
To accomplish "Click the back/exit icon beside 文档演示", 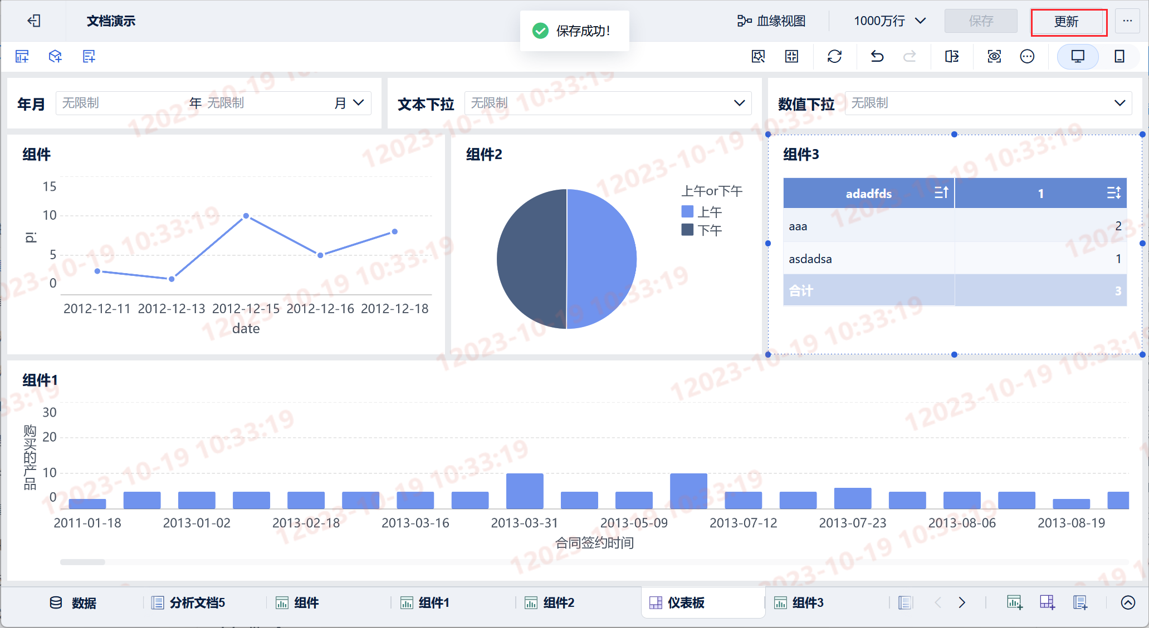I will (34, 21).
